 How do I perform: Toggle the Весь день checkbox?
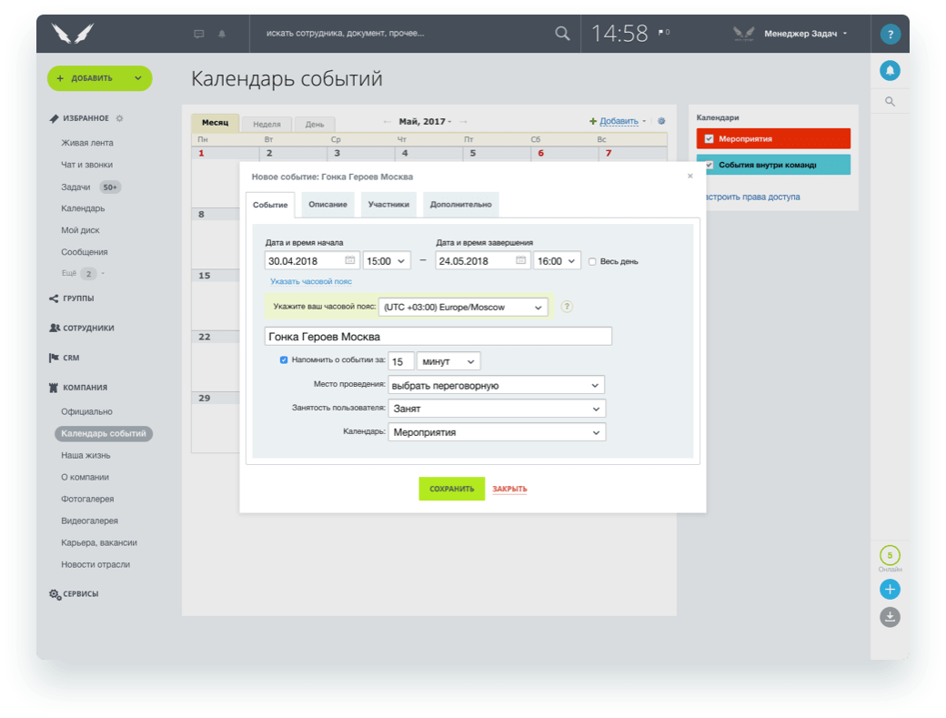point(592,262)
